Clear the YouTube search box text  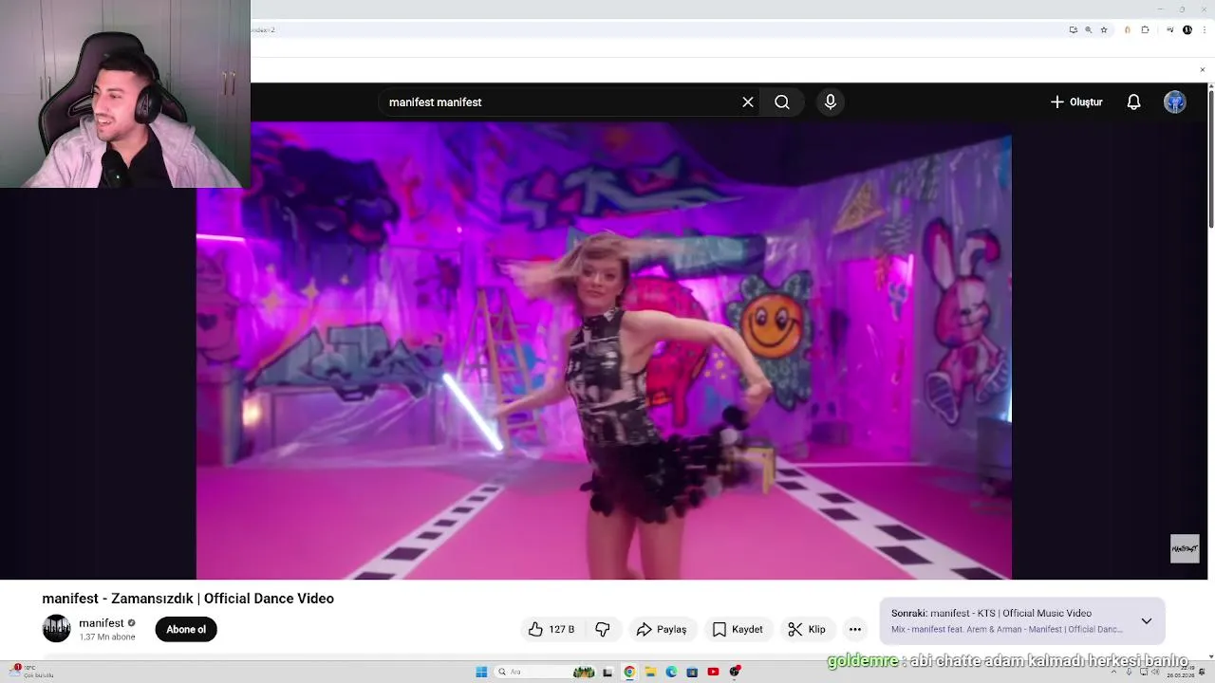point(748,102)
